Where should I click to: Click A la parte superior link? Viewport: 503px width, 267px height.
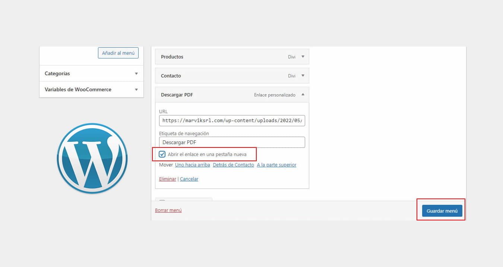276,165
